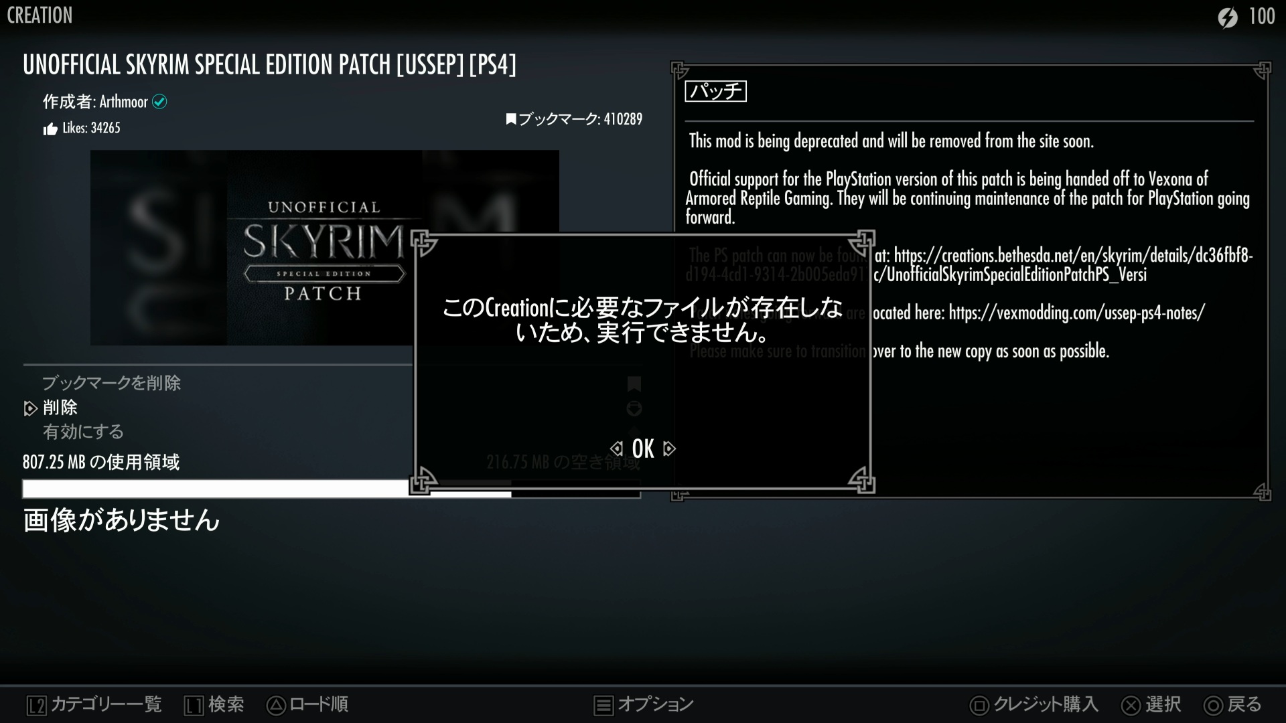This screenshot has height=723, width=1286.
Task: Click the CREATION header label
Action: (x=40, y=15)
